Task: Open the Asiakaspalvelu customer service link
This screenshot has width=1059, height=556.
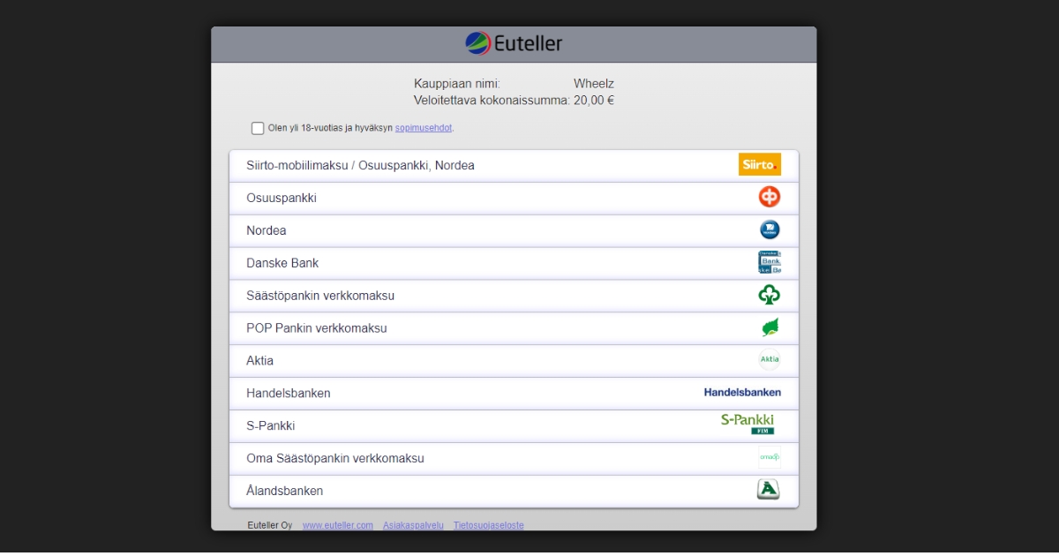Action: click(413, 525)
